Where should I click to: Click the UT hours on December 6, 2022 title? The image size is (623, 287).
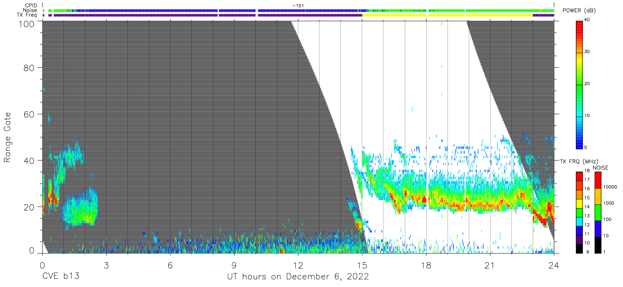tap(298, 277)
